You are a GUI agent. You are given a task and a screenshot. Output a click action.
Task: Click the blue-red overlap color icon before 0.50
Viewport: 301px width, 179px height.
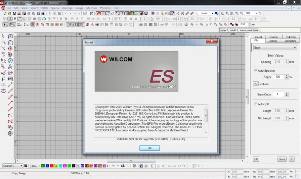pyautogui.click(x=232, y=25)
